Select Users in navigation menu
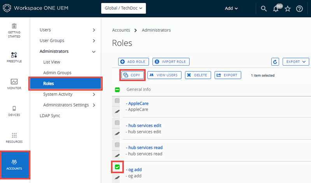311x183 pixels. click(45, 30)
